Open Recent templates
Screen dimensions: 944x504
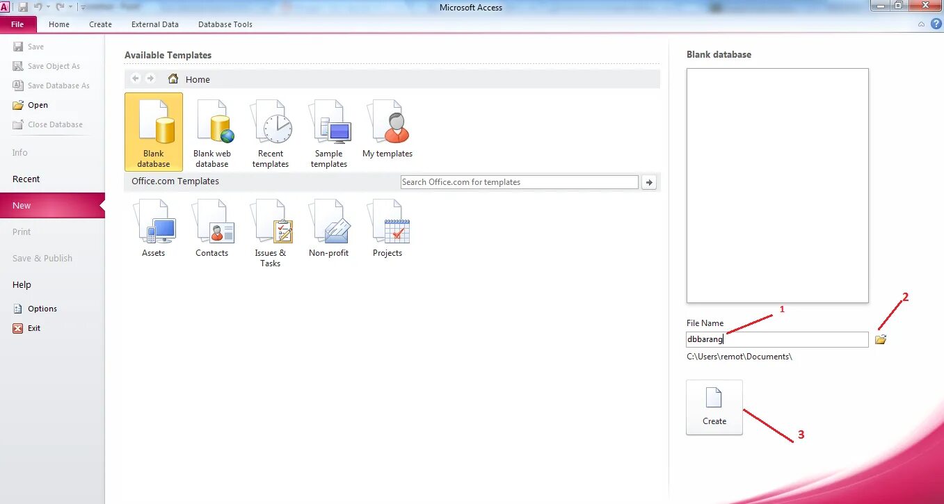click(271, 133)
